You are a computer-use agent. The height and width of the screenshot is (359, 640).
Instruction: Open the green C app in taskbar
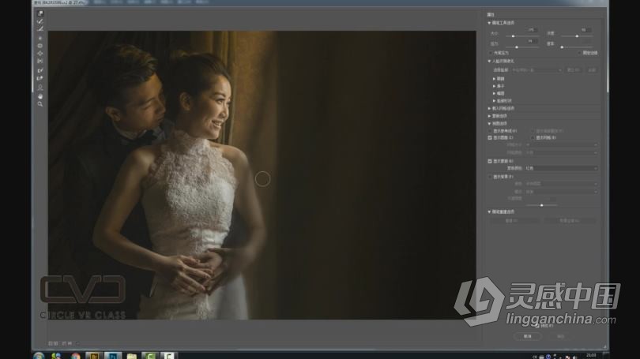150,356
